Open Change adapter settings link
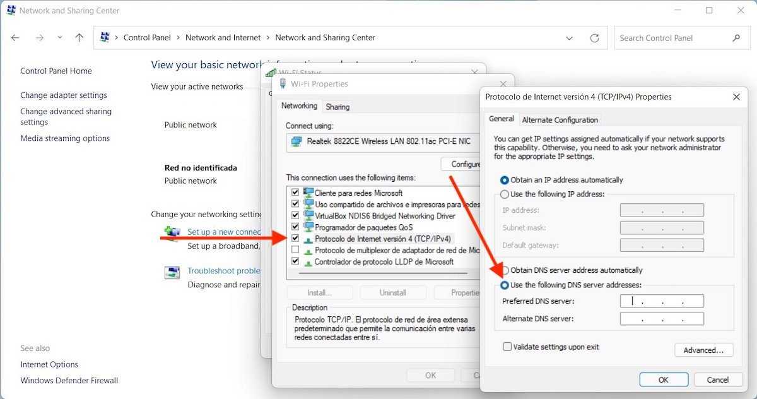This screenshot has width=757, height=399. [64, 95]
